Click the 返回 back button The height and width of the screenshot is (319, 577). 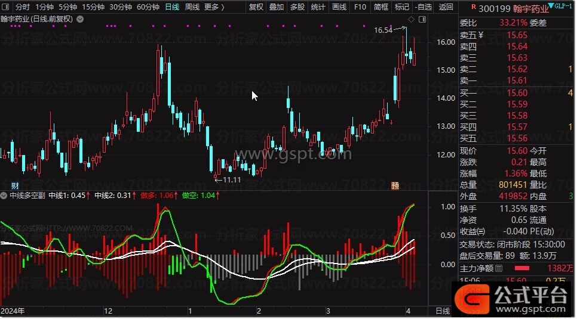click(x=446, y=7)
